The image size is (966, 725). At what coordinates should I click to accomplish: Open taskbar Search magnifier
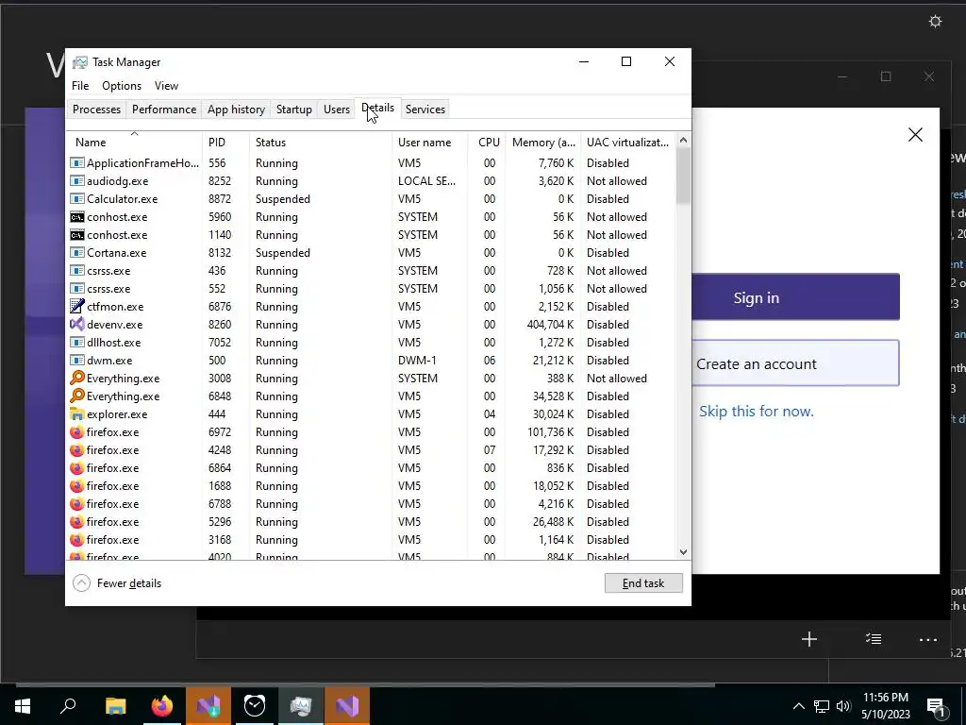[68, 706]
